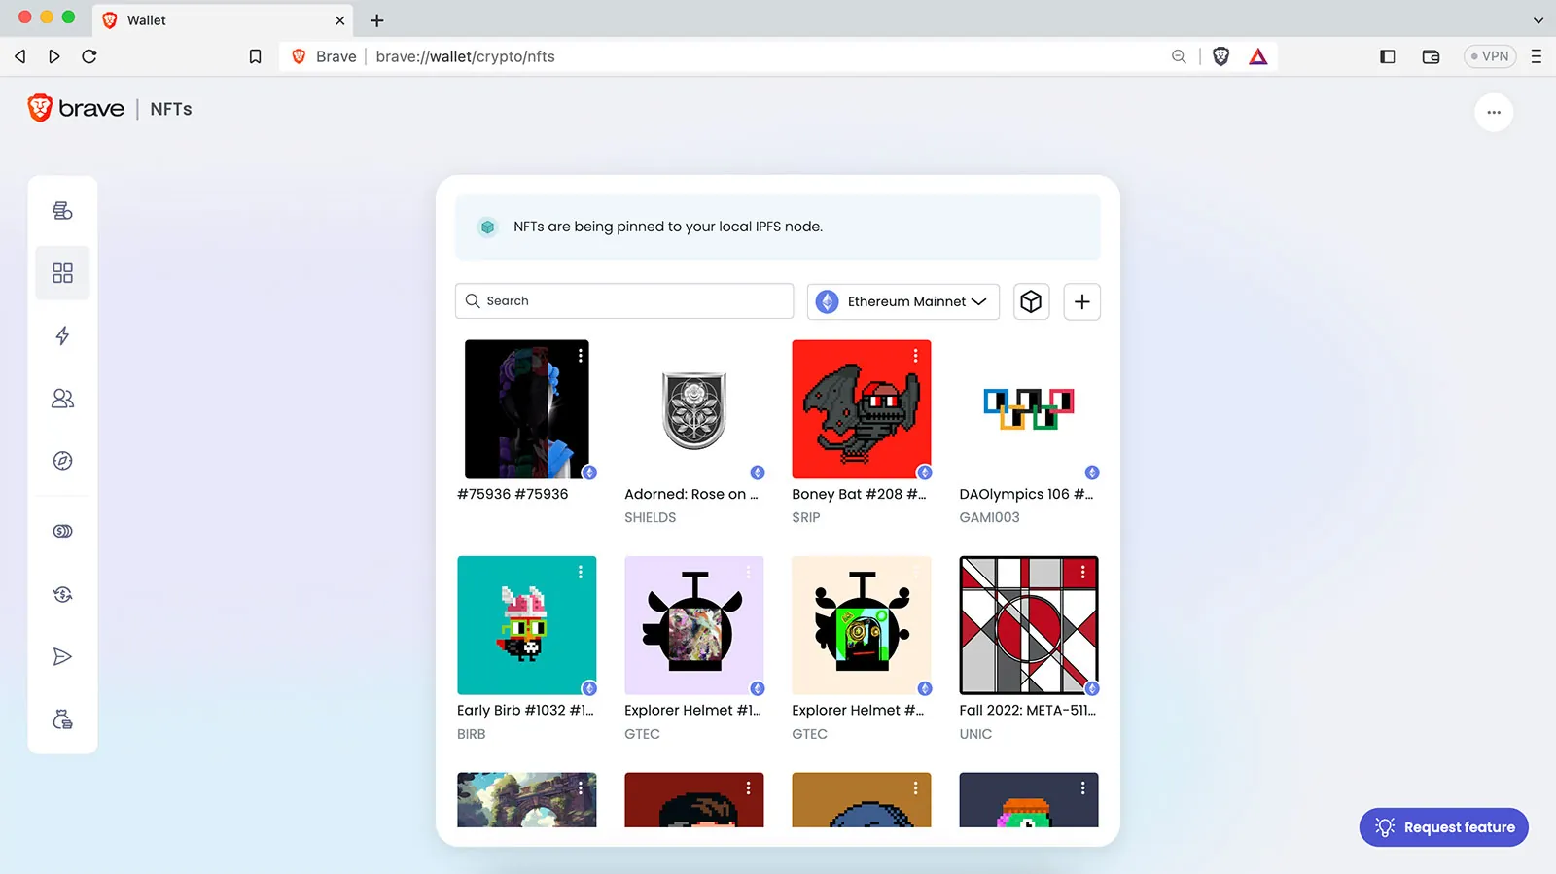Select the NFTs grid icon in sidebar
This screenshot has height=874, width=1556.
click(x=62, y=273)
